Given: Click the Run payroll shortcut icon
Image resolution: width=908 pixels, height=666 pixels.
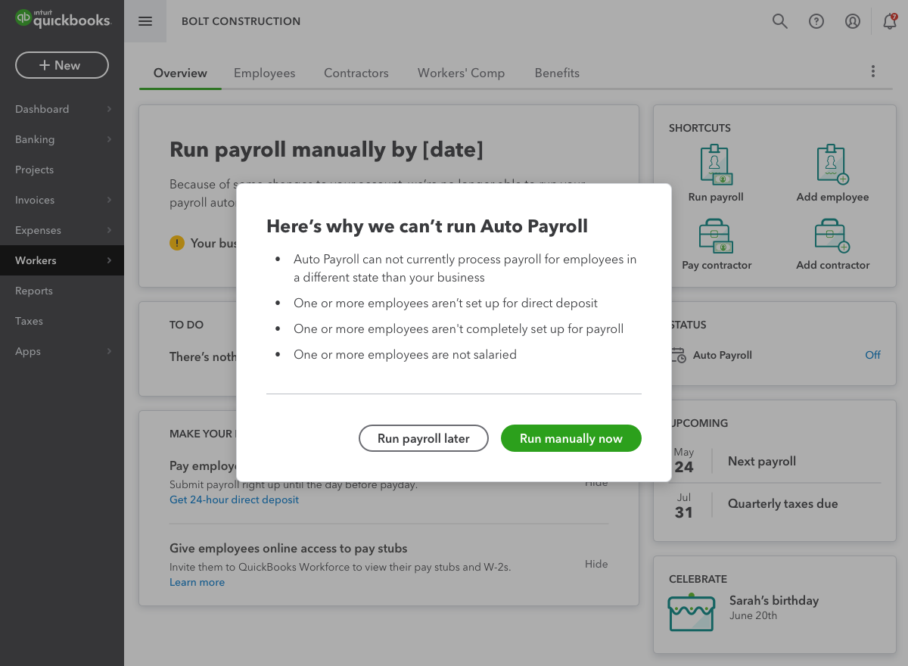Looking at the screenshot, I should (x=716, y=165).
